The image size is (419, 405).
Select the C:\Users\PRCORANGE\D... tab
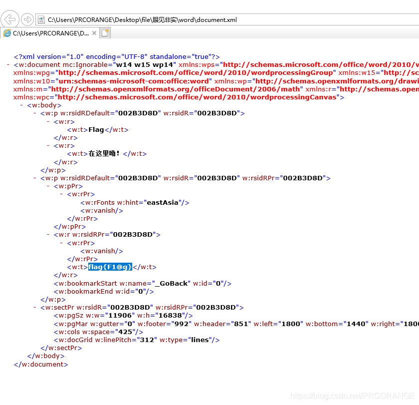[x=50, y=33]
